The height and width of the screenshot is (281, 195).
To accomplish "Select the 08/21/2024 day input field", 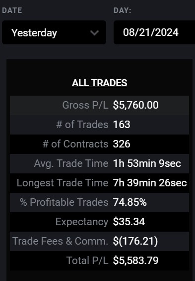I will click(154, 32).
